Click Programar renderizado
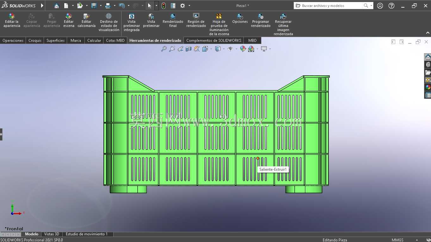 point(261,21)
